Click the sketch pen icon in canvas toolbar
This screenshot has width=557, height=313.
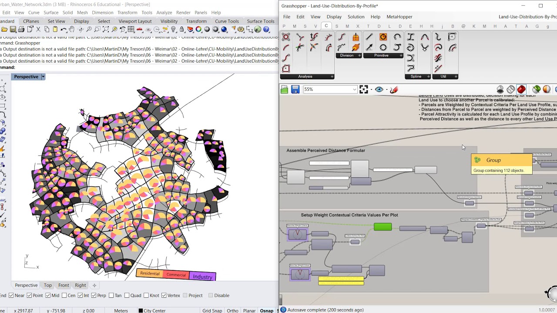coord(394,90)
